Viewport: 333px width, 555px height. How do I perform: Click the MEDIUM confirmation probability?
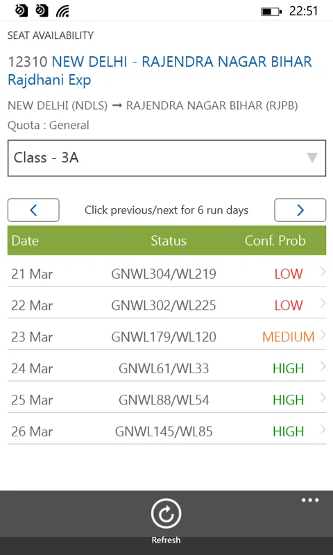pos(289,337)
